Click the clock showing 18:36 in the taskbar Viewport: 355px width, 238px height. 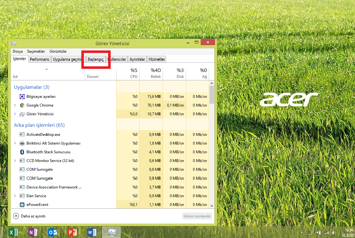click(x=349, y=230)
